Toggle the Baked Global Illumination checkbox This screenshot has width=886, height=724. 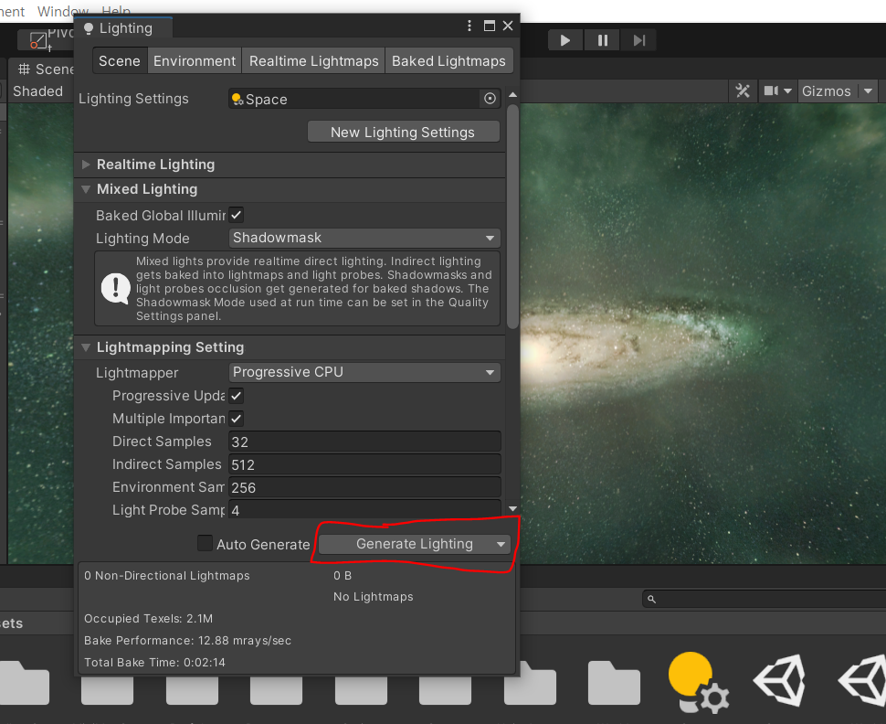click(x=237, y=215)
